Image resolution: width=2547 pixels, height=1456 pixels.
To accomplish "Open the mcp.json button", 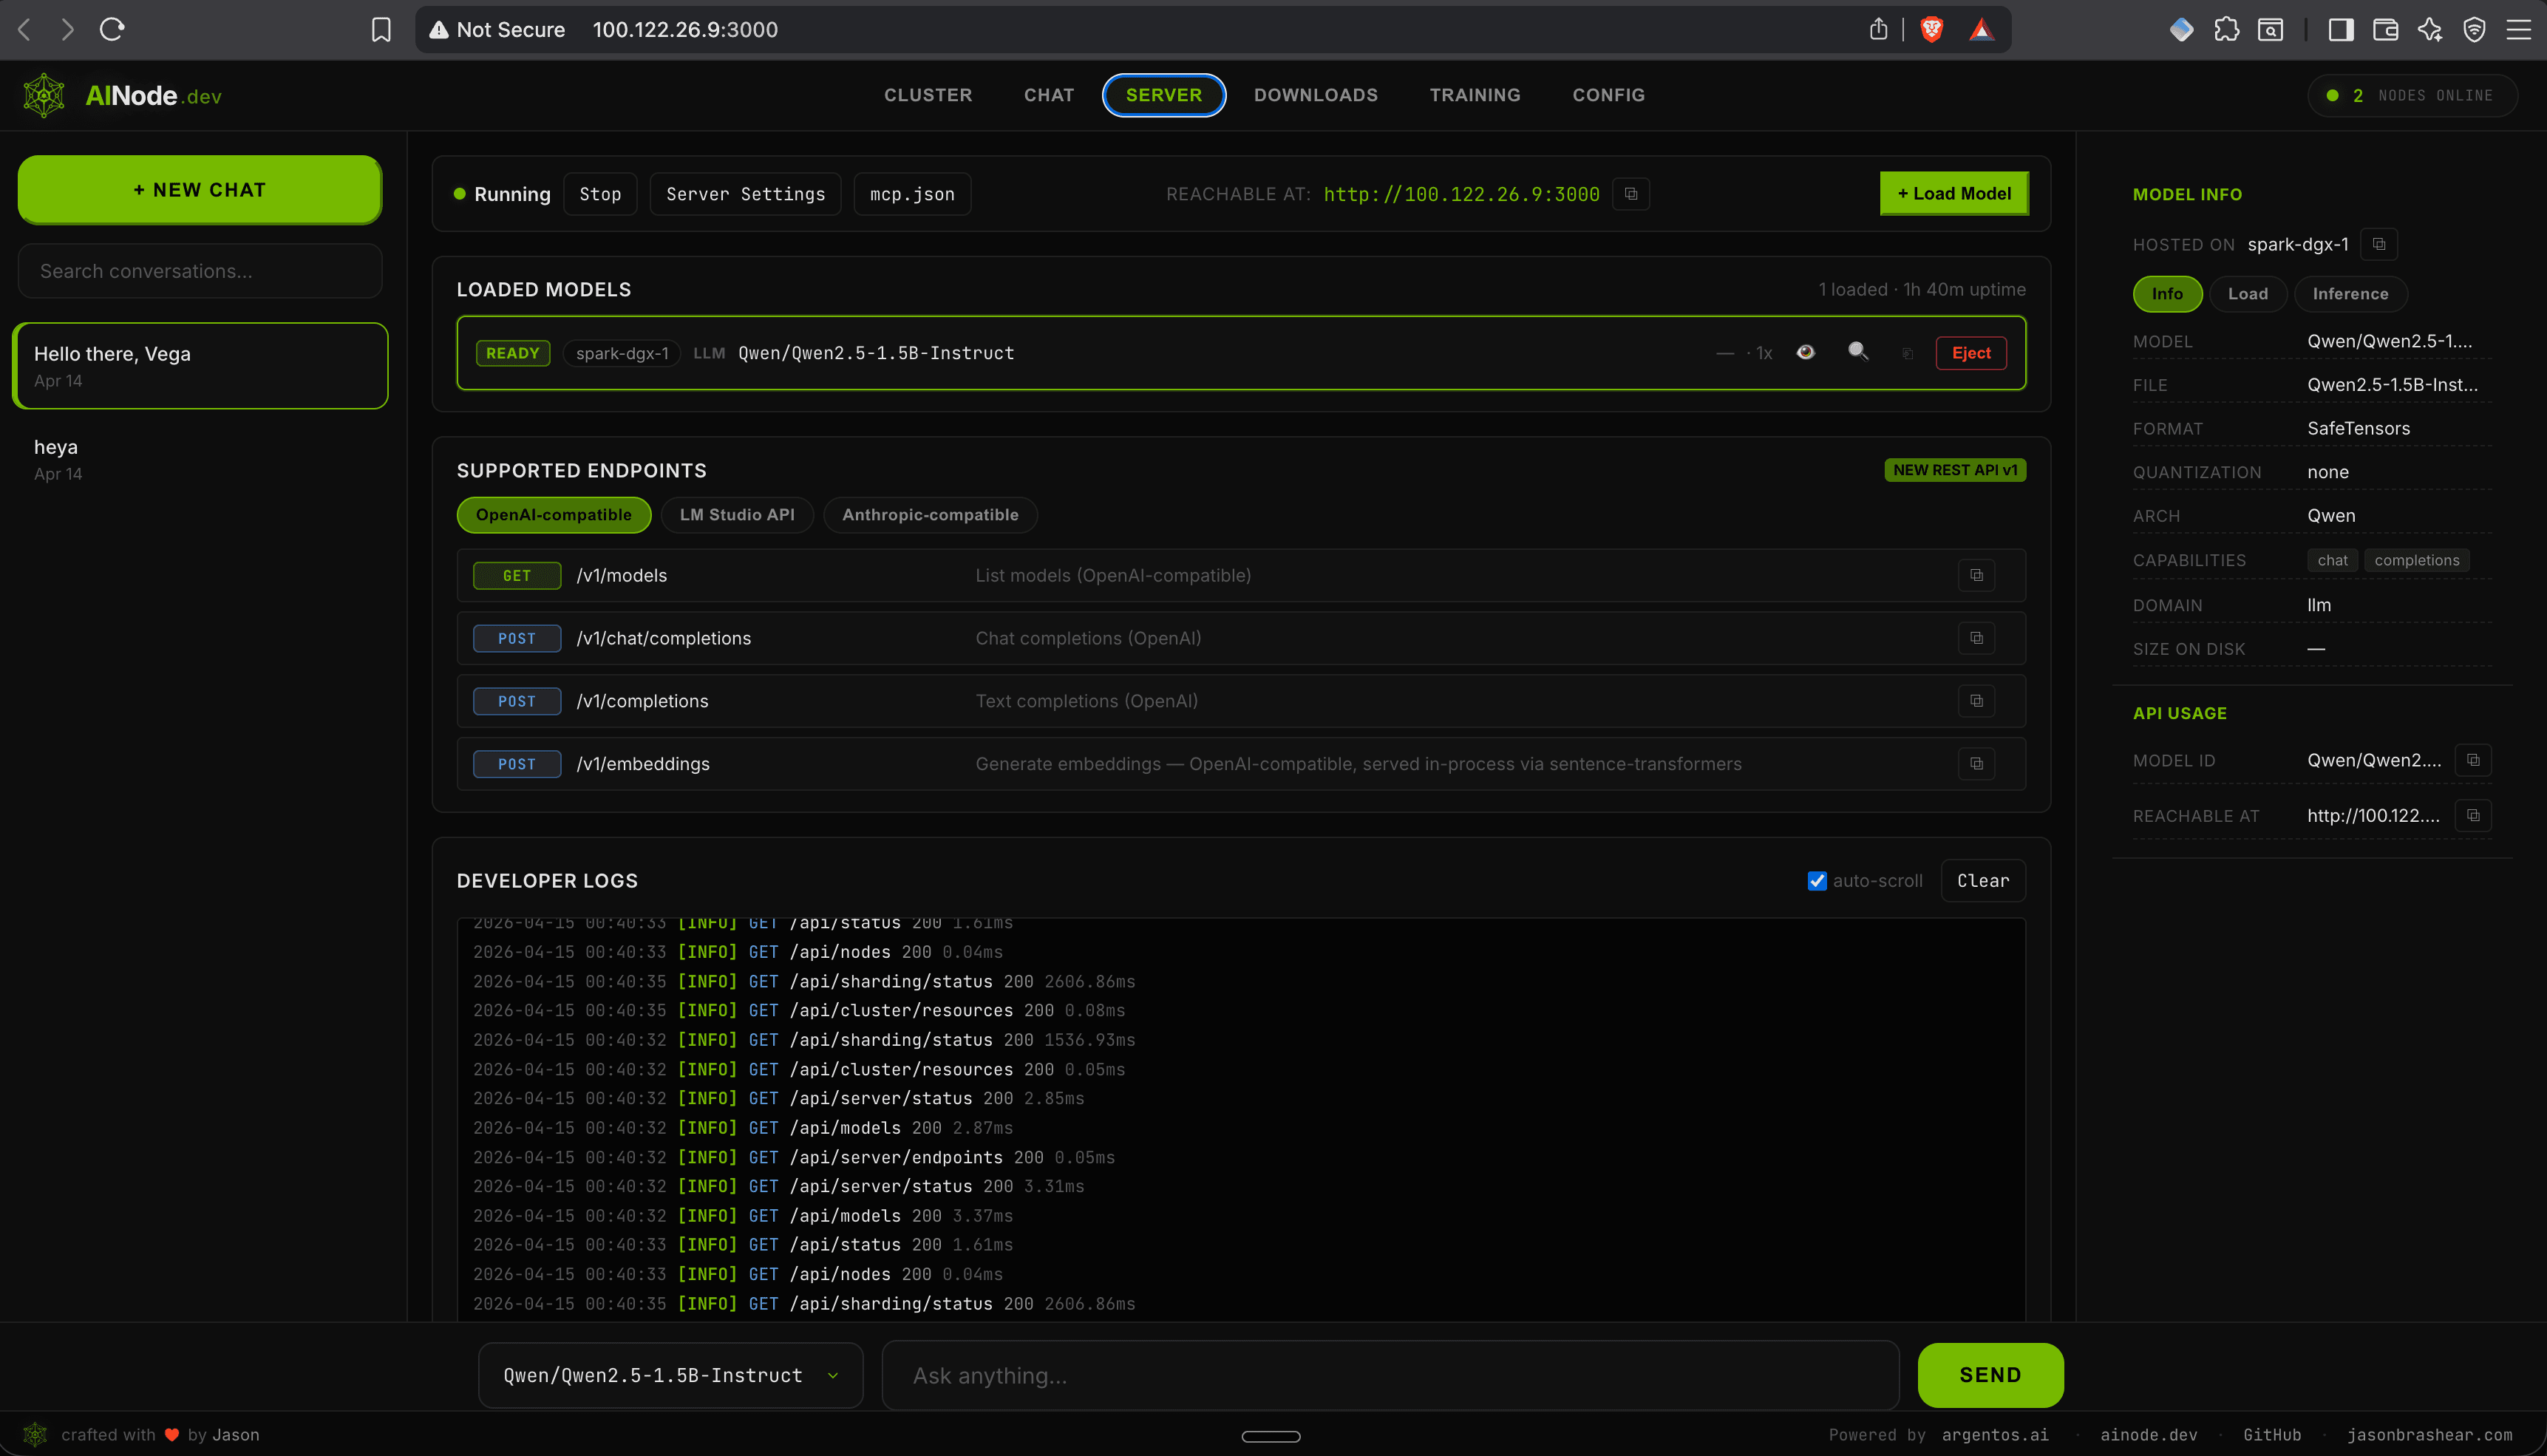I will pyautogui.click(x=912, y=194).
